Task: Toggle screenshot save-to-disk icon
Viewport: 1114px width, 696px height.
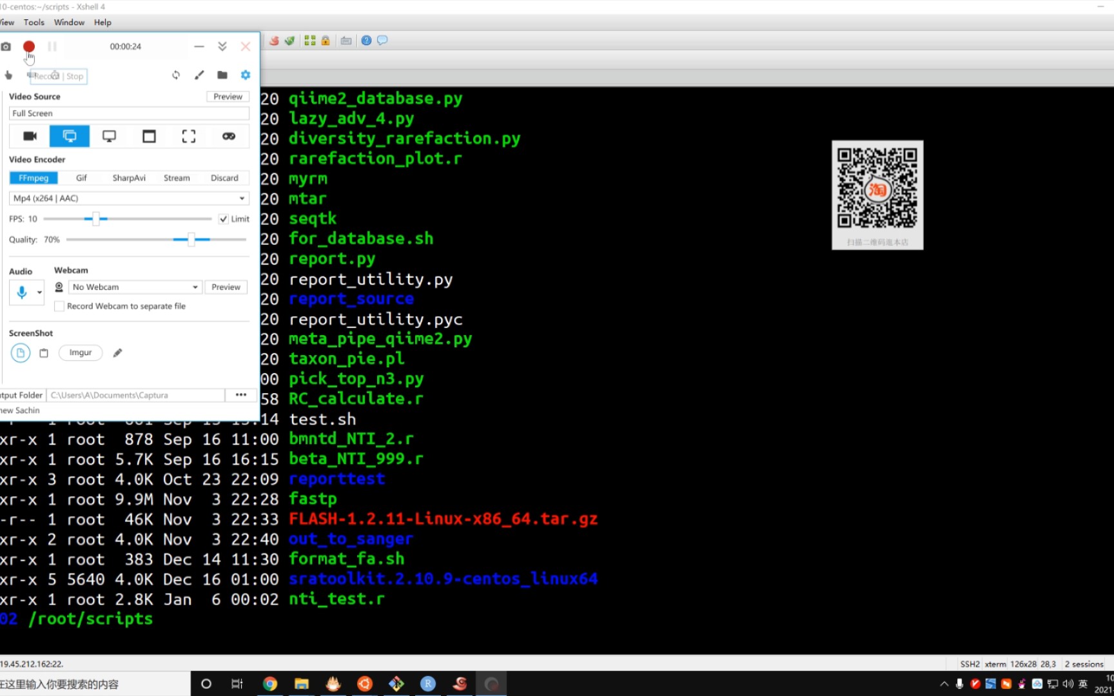Action: click(x=21, y=353)
